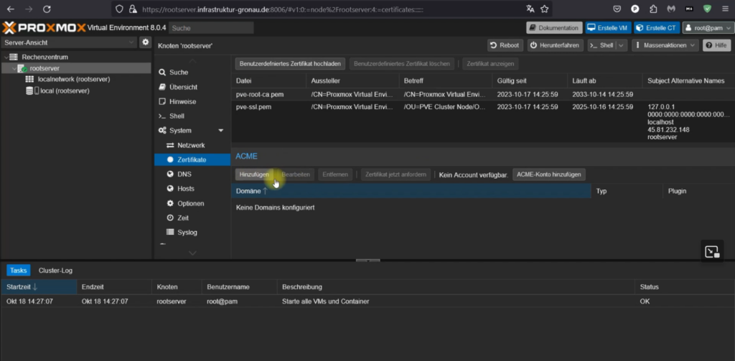Switch to the Cluster-Log tab
The image size is (735, 361).
pyautogui.click(x=55, y=271)
